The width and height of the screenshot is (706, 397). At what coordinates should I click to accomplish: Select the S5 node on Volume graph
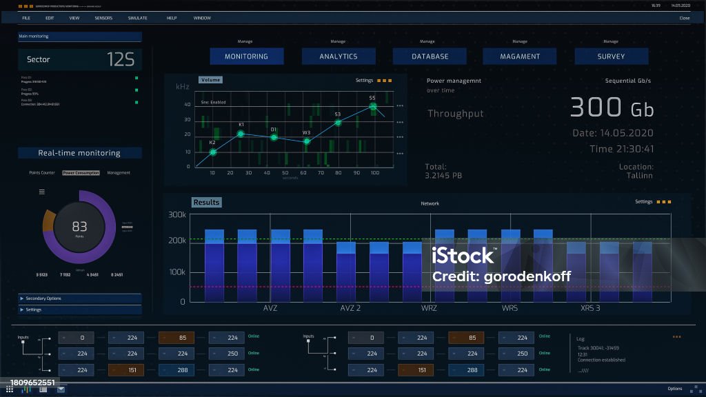click(373, 106)
